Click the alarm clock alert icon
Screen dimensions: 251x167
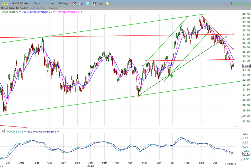click(x=74, y=3)
